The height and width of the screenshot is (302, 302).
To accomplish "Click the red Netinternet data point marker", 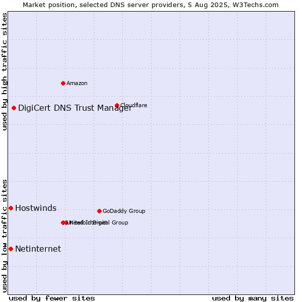I will pos(11,249).
